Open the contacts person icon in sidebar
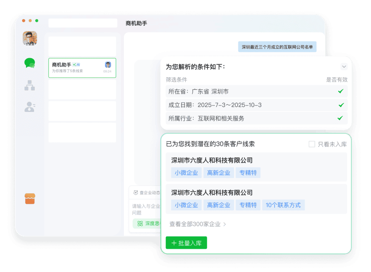371x272 pixels. pyautogui.click(x=30, y=107)
